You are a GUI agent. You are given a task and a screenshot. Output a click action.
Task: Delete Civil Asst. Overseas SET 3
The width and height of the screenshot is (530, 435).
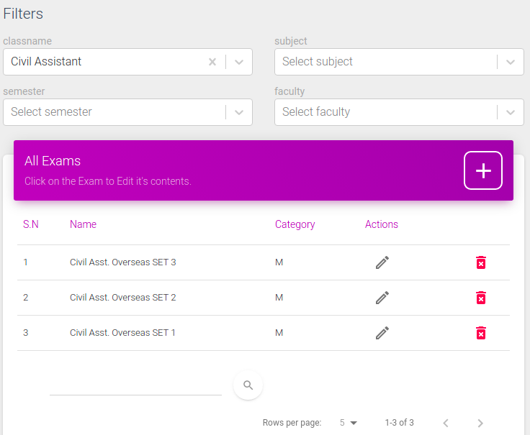pos(480,262)
